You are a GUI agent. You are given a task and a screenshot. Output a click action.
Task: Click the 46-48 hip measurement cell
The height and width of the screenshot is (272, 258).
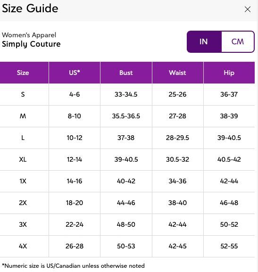[x=229, y=203]
